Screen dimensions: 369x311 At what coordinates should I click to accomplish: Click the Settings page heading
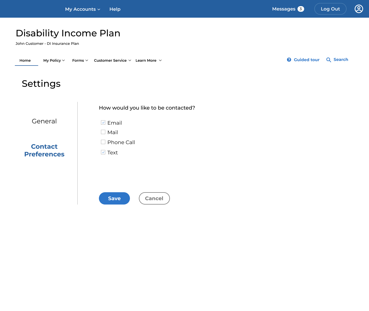(x=41, y=84)
